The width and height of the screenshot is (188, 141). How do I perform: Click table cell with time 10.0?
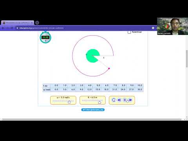click(x=139, y=85)
